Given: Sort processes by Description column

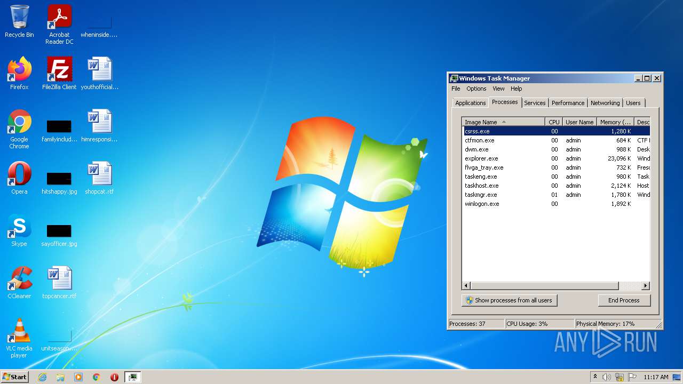Looking at the screenshot, I should 642,122.
